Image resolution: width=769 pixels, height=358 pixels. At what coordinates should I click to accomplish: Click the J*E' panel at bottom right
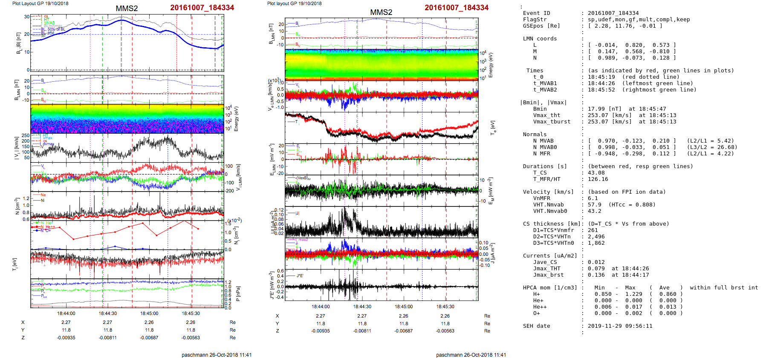pos(381,285)
